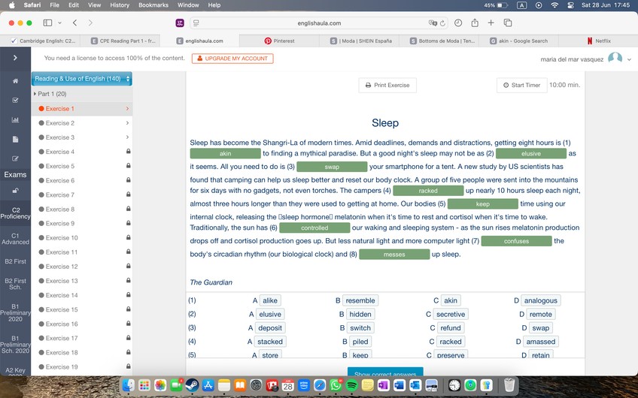Launch Microsoft Word from the Dock
This screenshot has height=398, width=638.
point(400,384)
